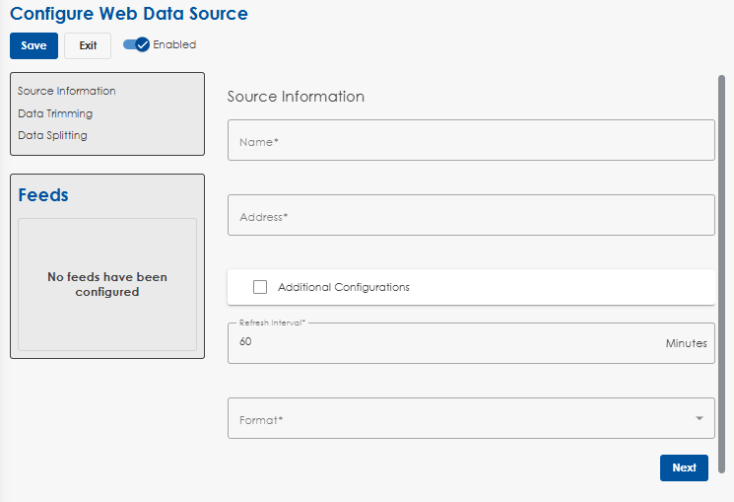Exit the web data source configuration
The width and height of the screenshot is (734, 502).
(x=88, y=45)
